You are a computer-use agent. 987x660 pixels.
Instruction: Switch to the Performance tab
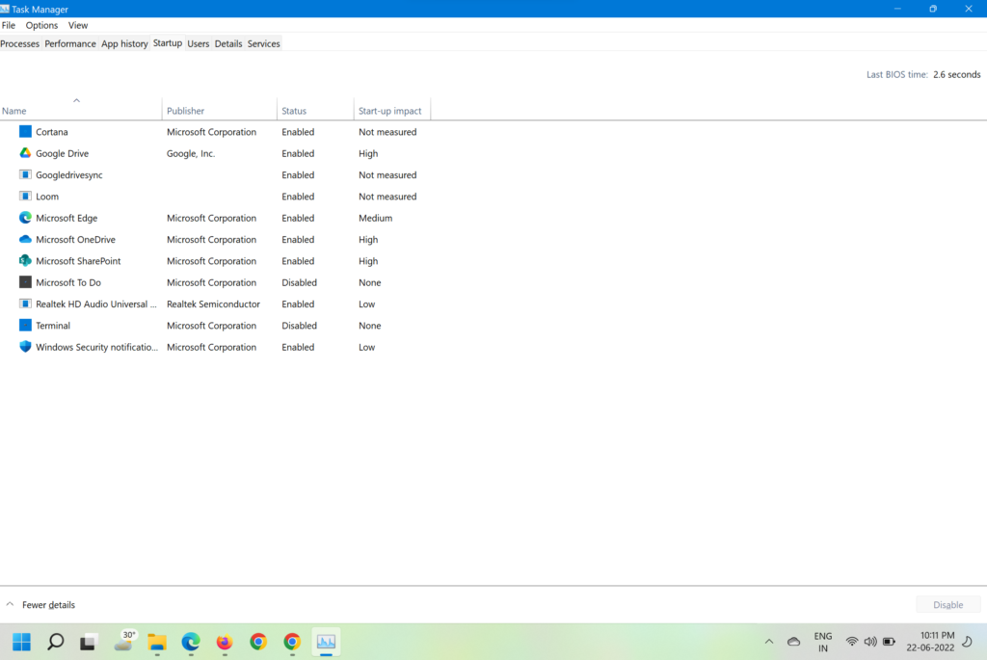click(x=70, y=43)
